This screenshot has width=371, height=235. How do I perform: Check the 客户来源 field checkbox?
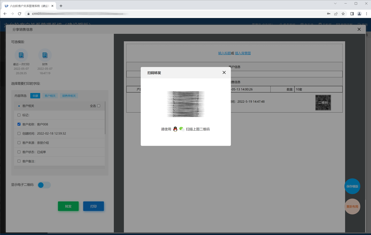(x=19, y=143)
